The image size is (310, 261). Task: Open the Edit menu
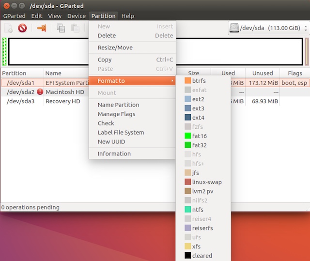pos(37,16)
